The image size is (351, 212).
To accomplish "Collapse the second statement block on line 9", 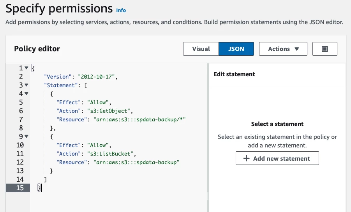I will click(x=26, y=136).
